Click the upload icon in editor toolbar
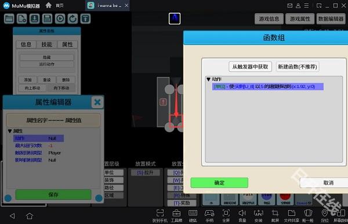348x224 pixels. (85, 19)
